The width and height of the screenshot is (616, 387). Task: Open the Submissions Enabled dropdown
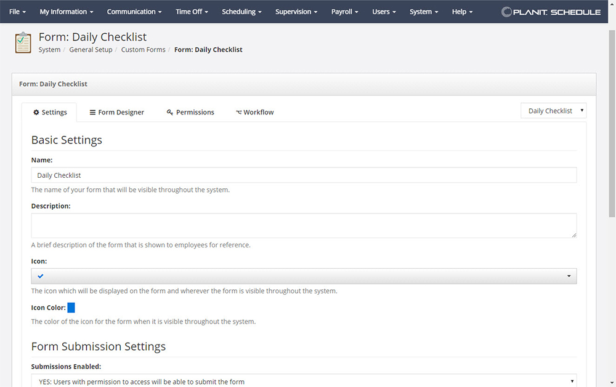(x=304, y=380)
